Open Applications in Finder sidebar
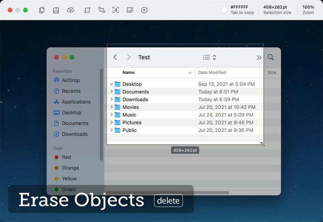This screenshot has height=222, width=323. 72,102
